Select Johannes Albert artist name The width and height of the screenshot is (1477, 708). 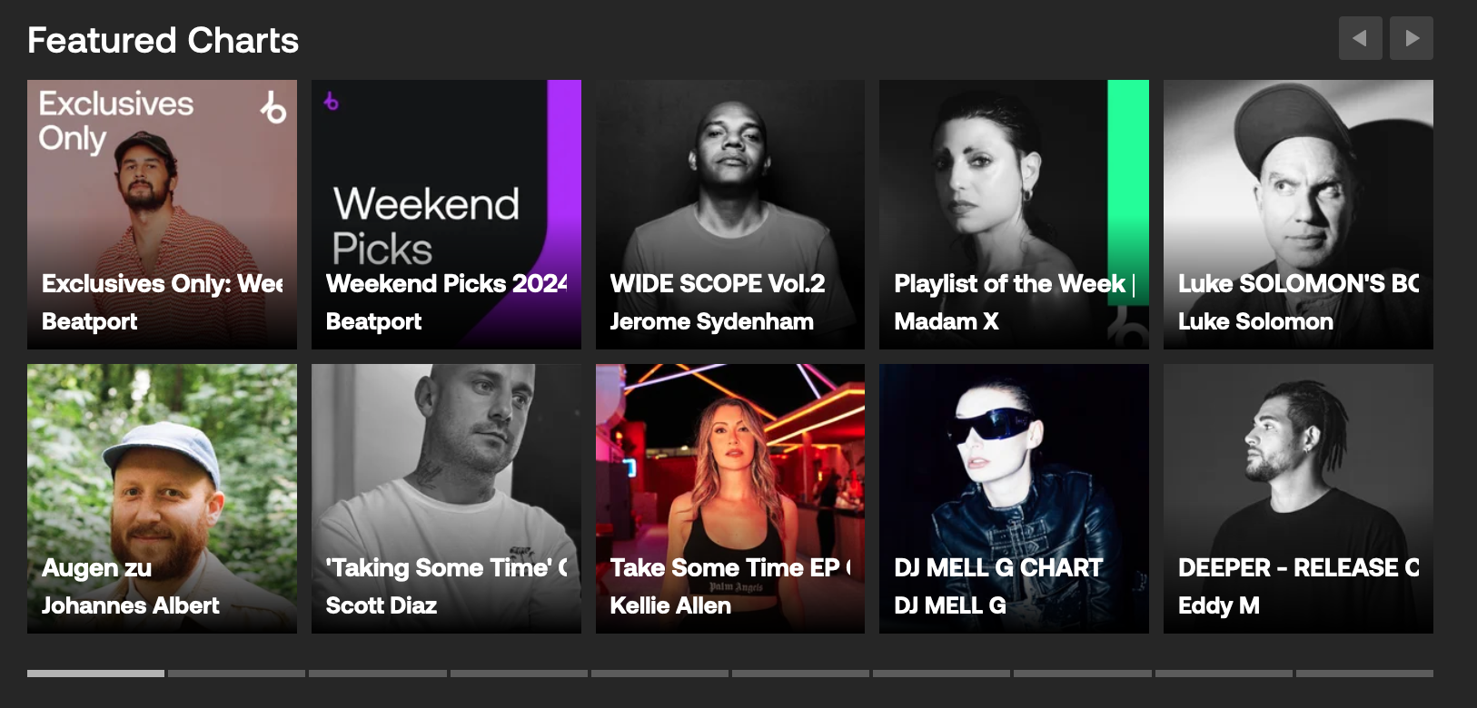point(130,605)
